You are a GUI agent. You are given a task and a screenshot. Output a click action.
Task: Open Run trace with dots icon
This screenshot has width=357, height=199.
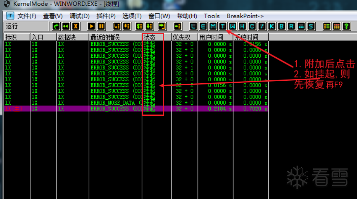(x=301, y=26)
